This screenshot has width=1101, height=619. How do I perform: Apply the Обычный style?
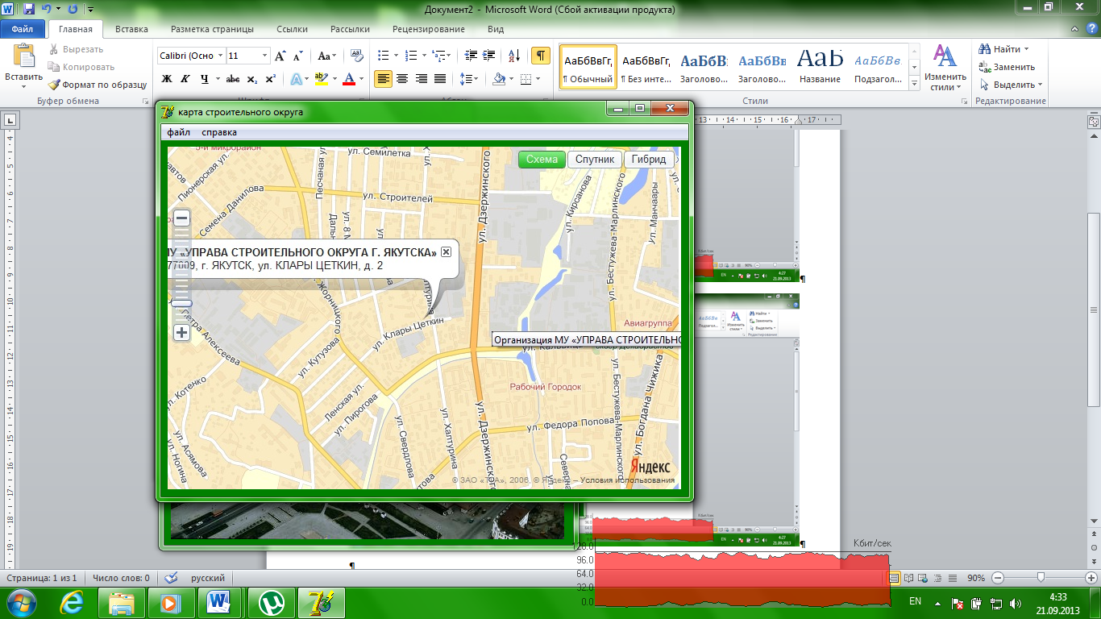[x=588, y=68]
